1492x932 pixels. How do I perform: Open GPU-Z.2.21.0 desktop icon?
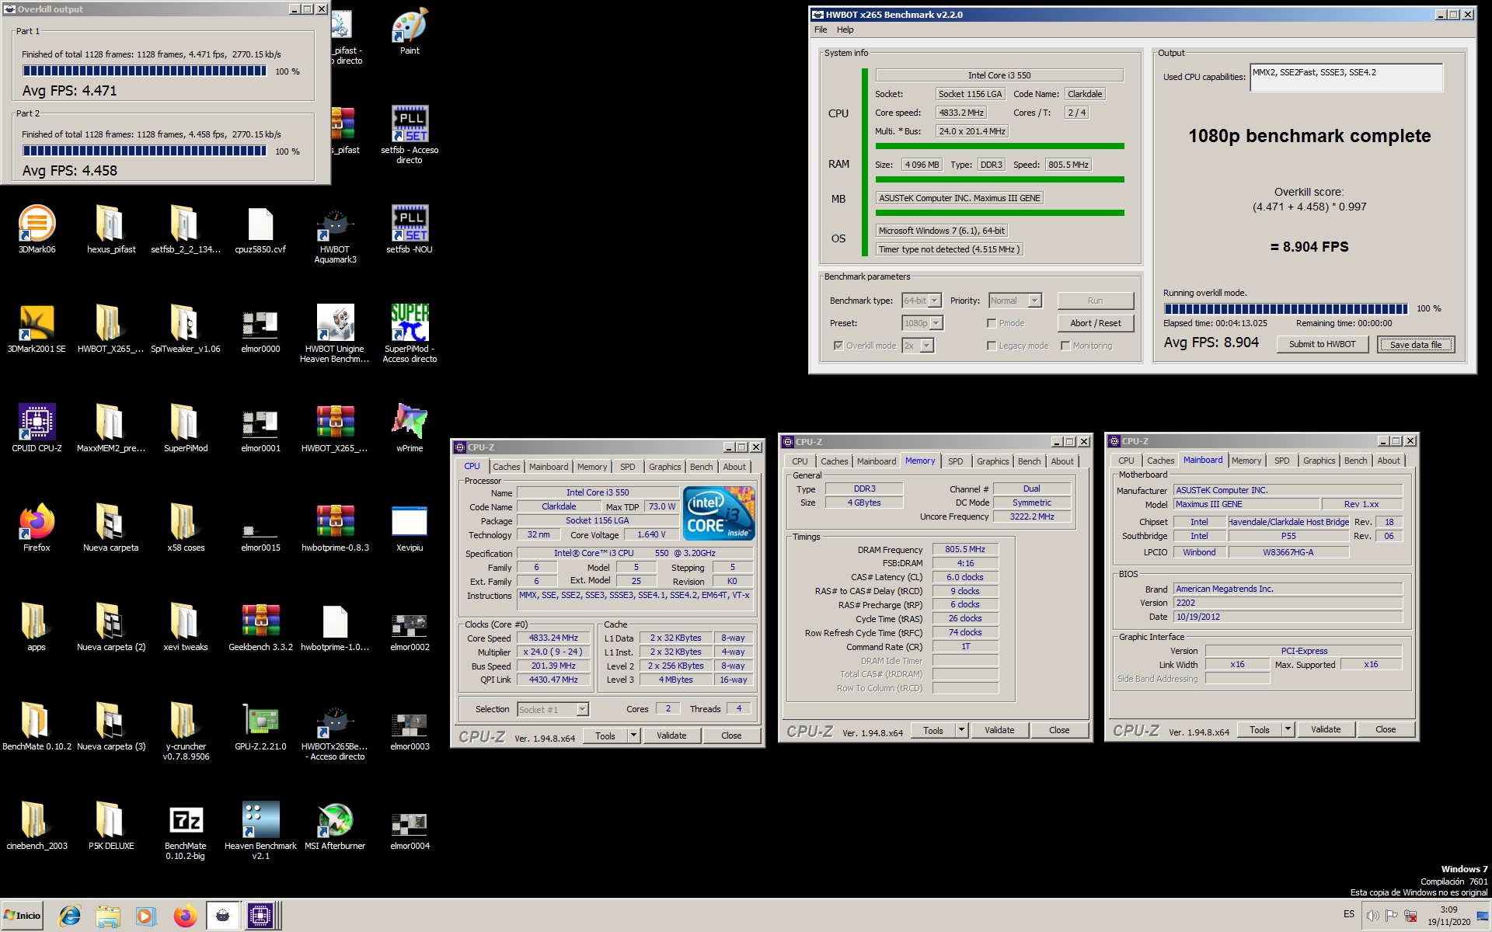[x=260, y=726]
